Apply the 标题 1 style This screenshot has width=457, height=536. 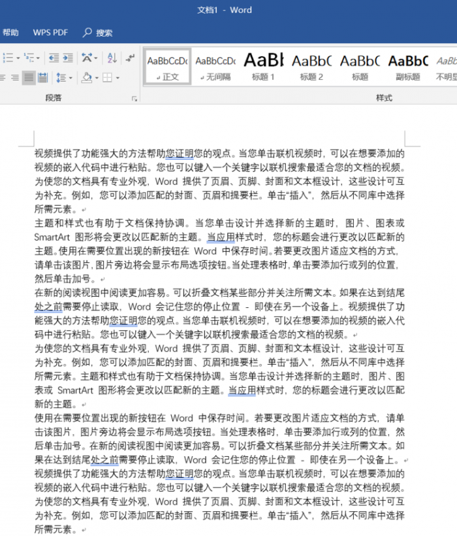(263, 66)
